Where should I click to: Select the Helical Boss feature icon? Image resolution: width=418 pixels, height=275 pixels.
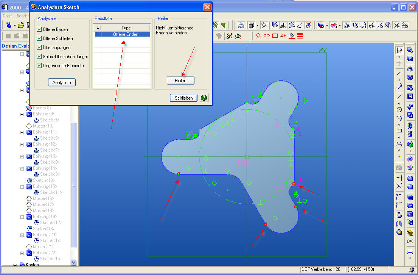[x=410, y=125]
